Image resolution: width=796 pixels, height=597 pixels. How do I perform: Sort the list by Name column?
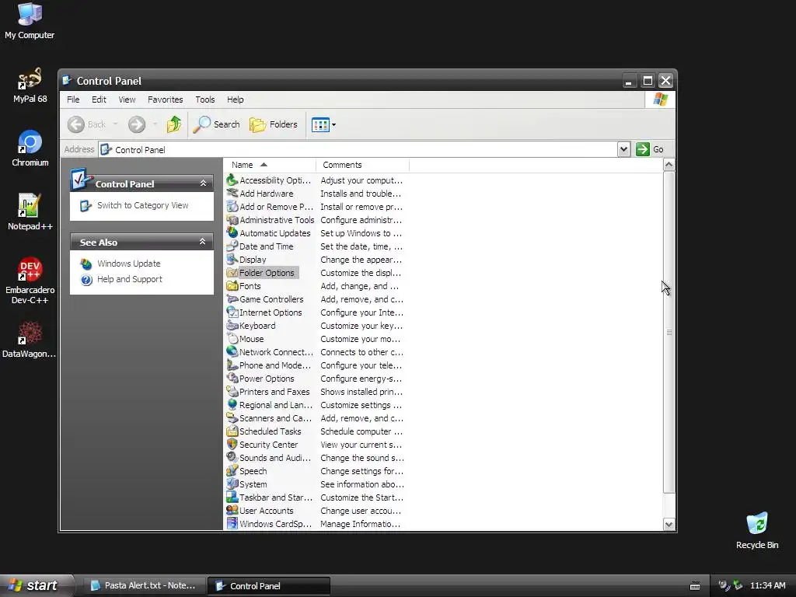[269, 165]
